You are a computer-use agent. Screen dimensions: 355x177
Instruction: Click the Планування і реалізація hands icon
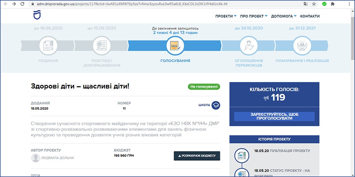(302, 46)
